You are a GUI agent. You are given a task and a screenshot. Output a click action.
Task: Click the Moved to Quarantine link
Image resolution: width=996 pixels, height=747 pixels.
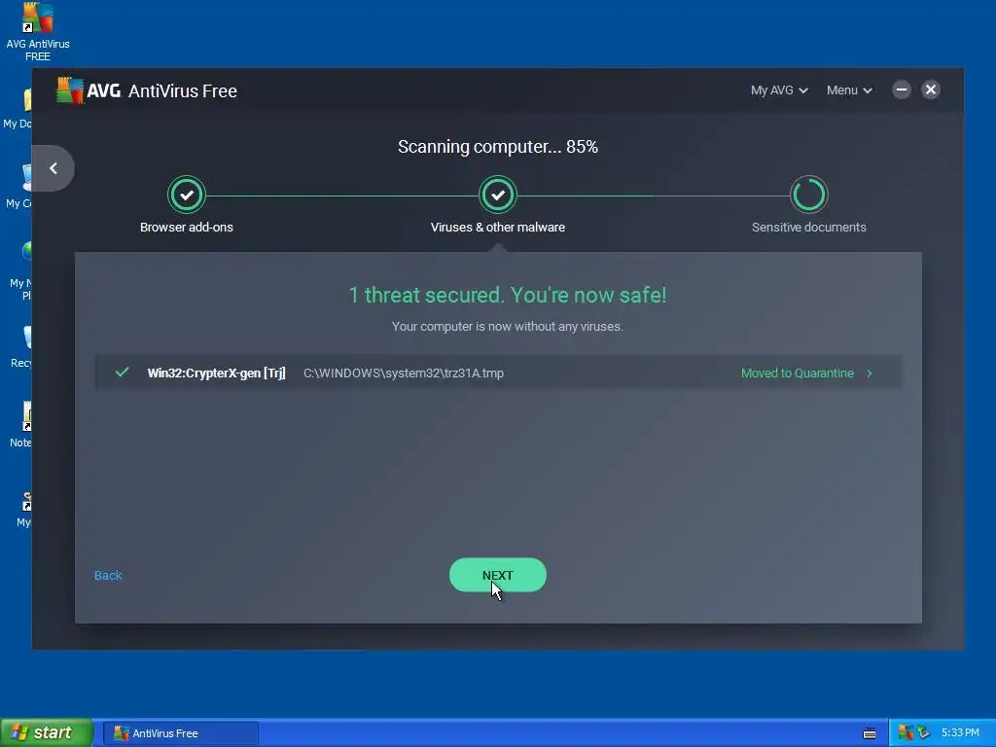[x=798, y=373]
